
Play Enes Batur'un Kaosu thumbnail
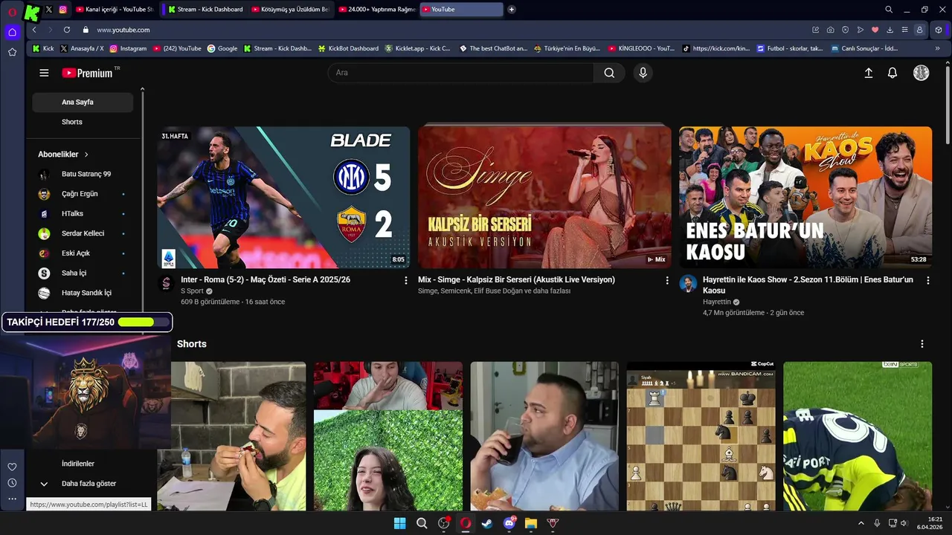[x=805, y=198]
